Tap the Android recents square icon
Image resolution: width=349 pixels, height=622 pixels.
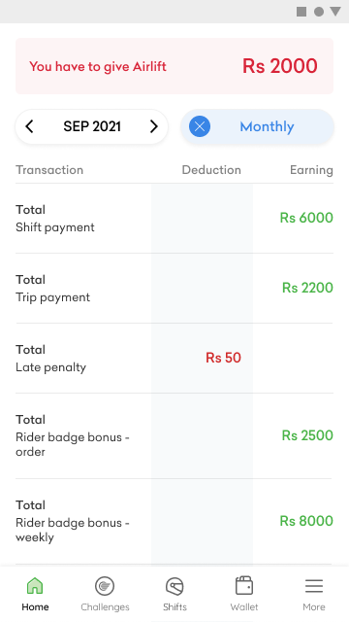[301, 12]
